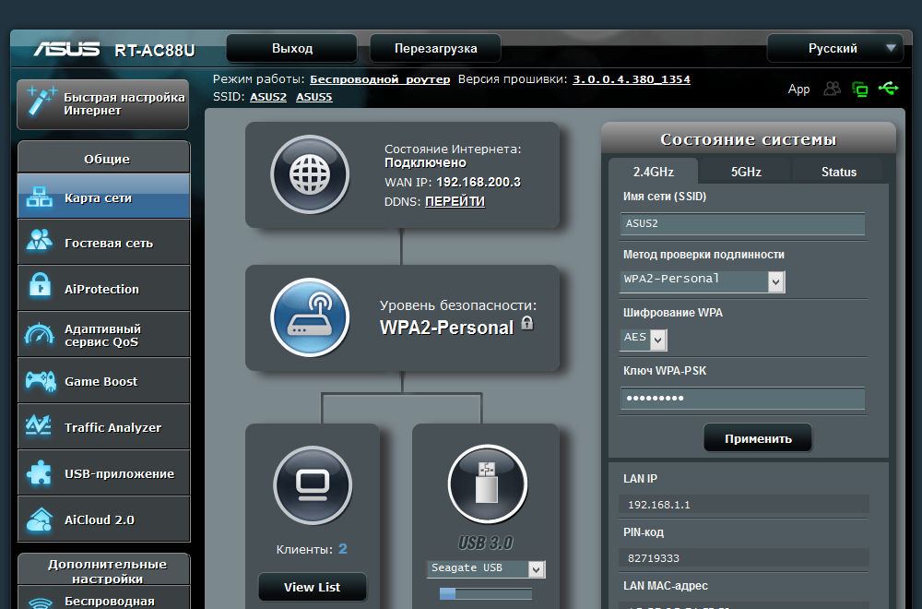Click the SSID name field containing ASUS2
The height and width of the screenshot is (609, 922).
coord(742,223)
